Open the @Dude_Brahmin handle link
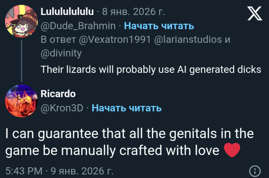Screen dimensions: 269x178 tap(78, 26)
